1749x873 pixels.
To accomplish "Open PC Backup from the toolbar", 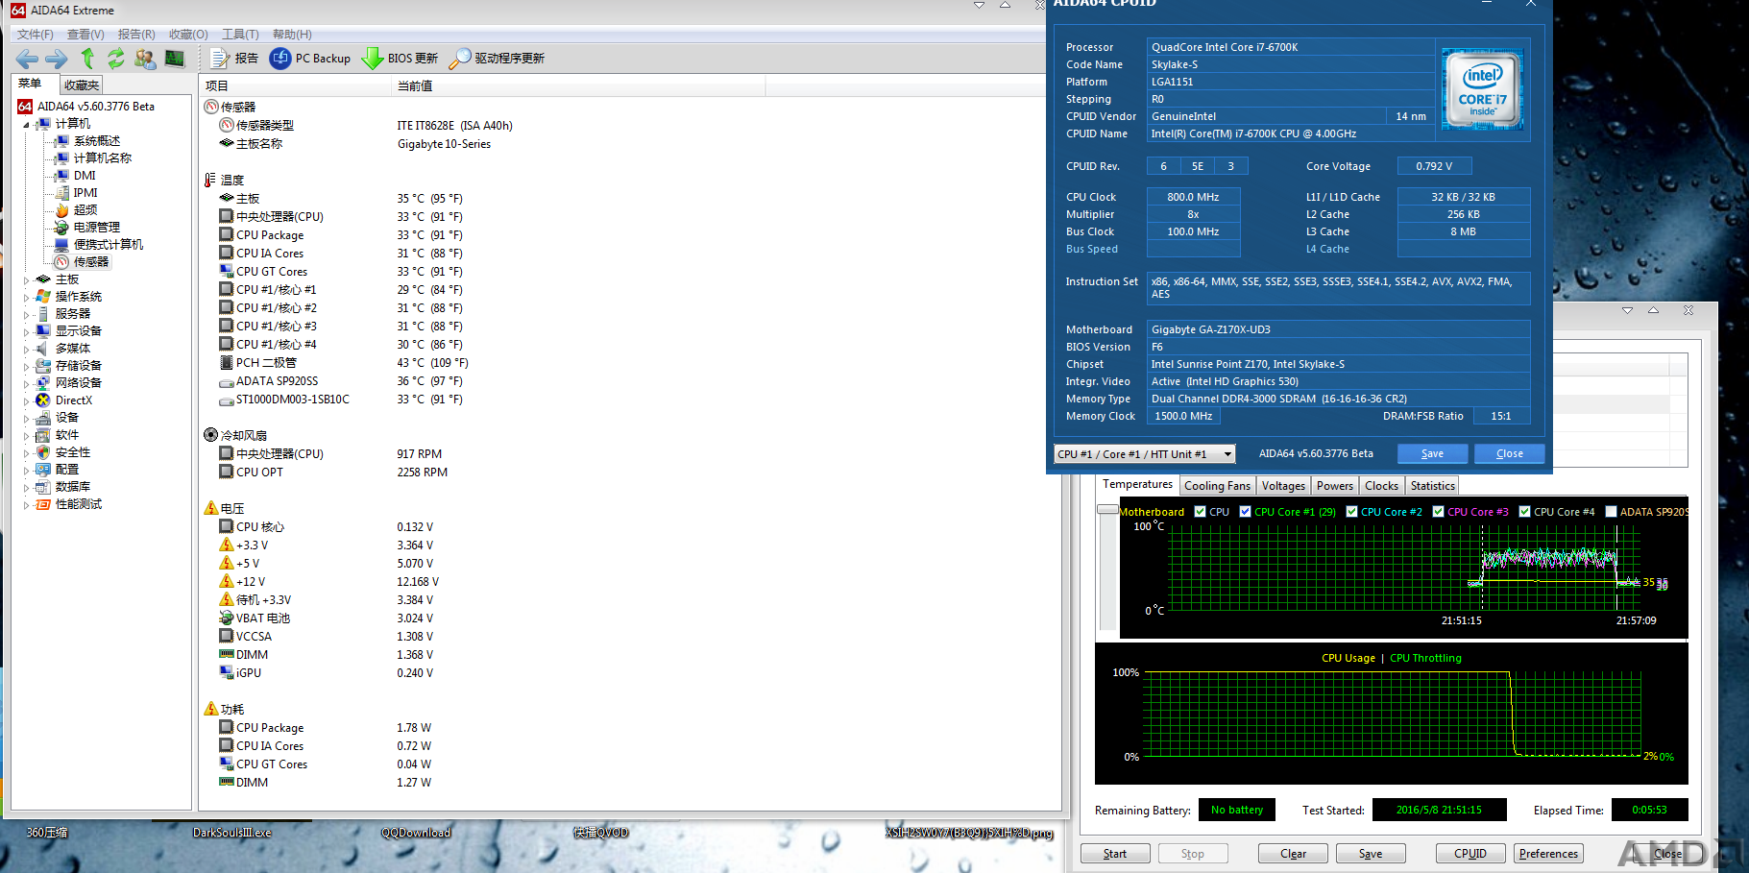I will click(310, 59).
